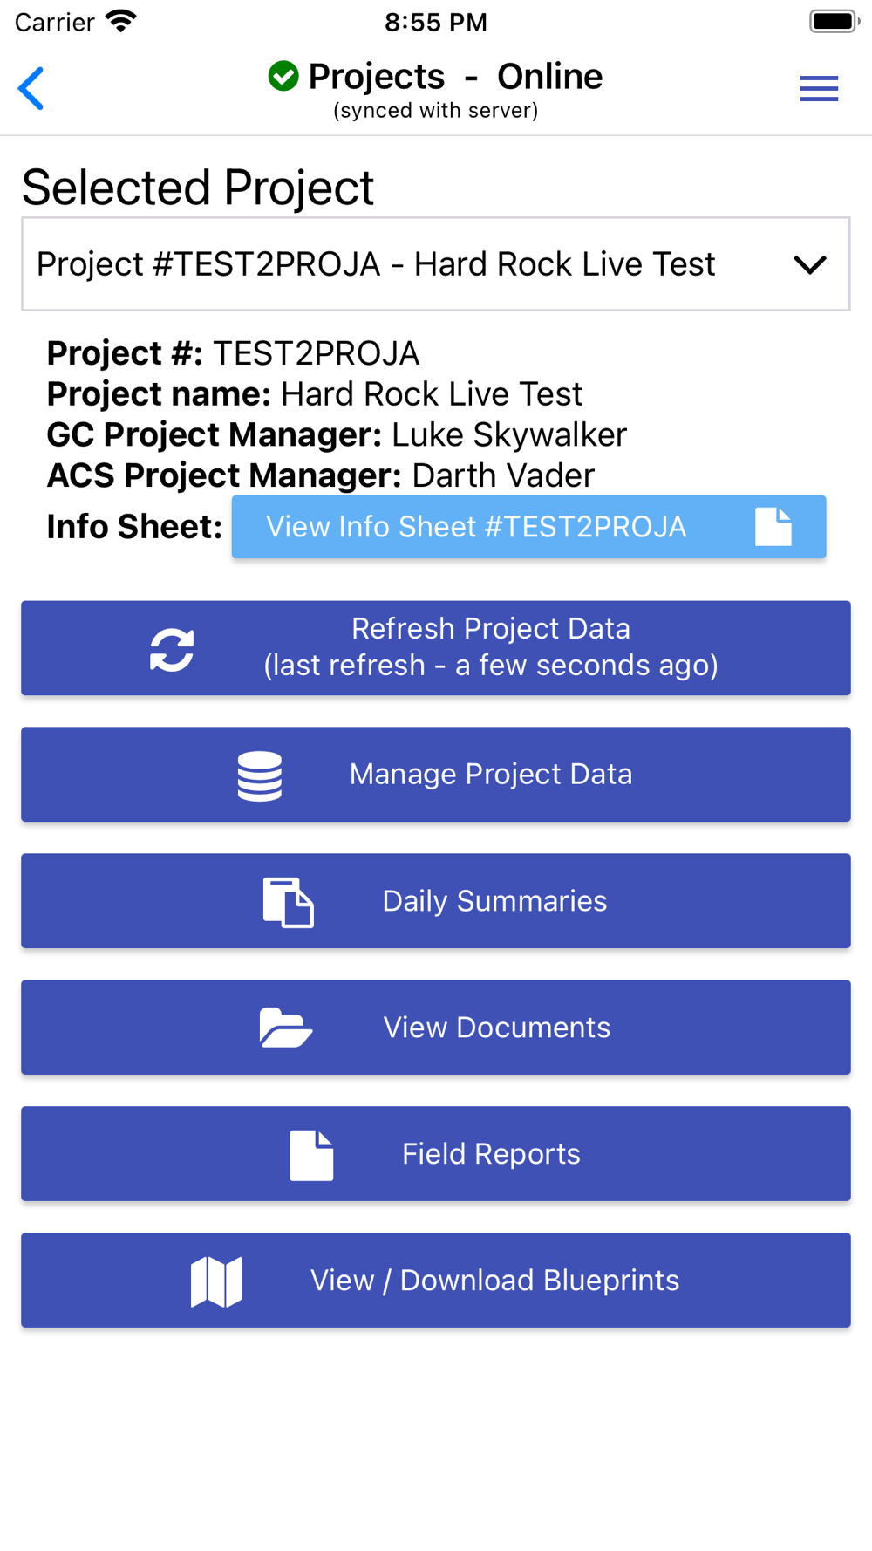The image size is (872, 1551).
Task: Select View / Download Blueprints
Action: [436, 1281]
